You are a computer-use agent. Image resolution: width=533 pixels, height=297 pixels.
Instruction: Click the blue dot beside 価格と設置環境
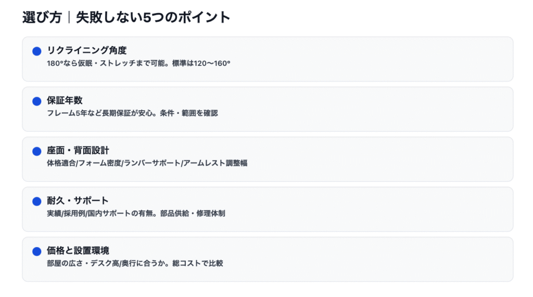[36, 251]
